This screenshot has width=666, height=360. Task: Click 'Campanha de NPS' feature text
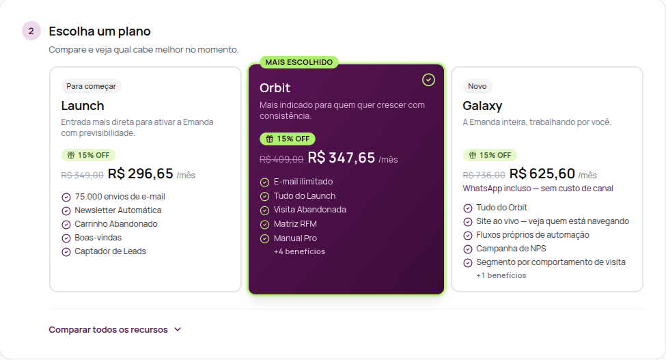click(x=511, y=249)
